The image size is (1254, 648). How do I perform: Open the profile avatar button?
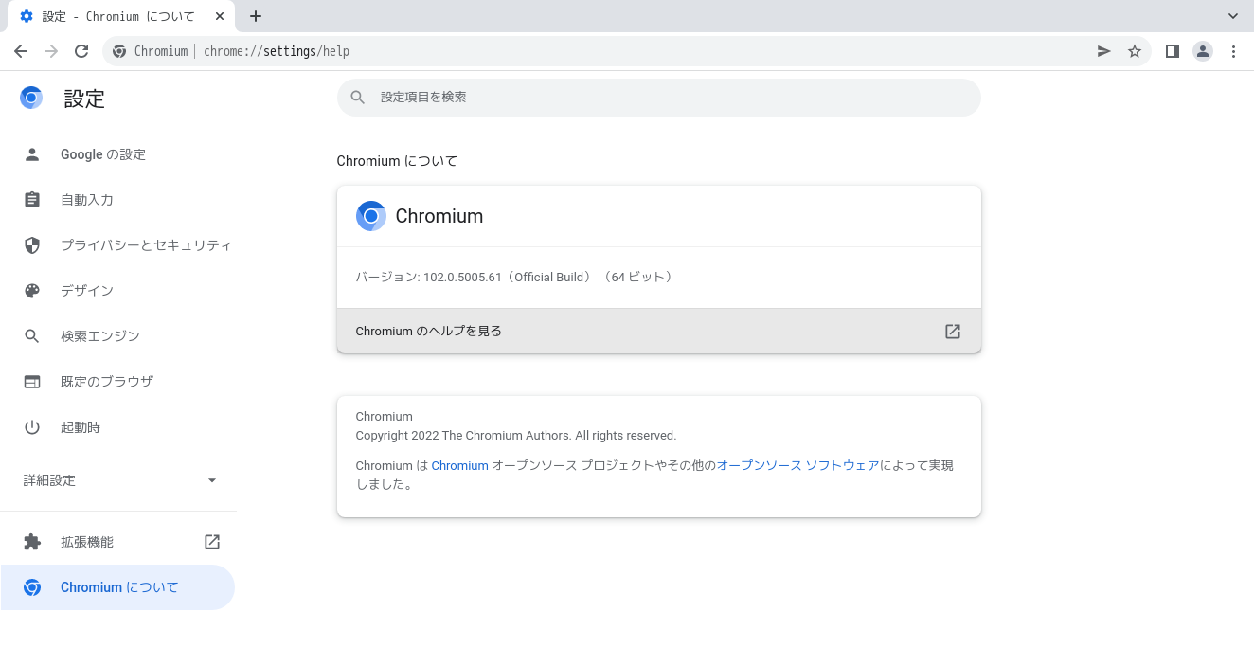click(x=1203, y=51)
